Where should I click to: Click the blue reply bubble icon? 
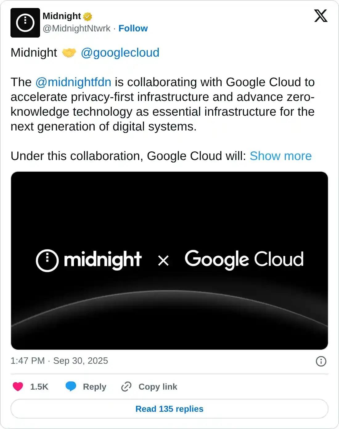[x=71, y=387]
